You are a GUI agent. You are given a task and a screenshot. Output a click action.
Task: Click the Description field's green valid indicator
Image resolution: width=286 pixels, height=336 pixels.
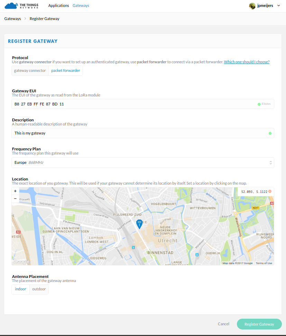270,133
